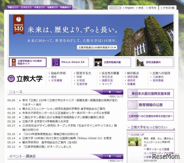Open the 国際交流 link

point(107,80)
